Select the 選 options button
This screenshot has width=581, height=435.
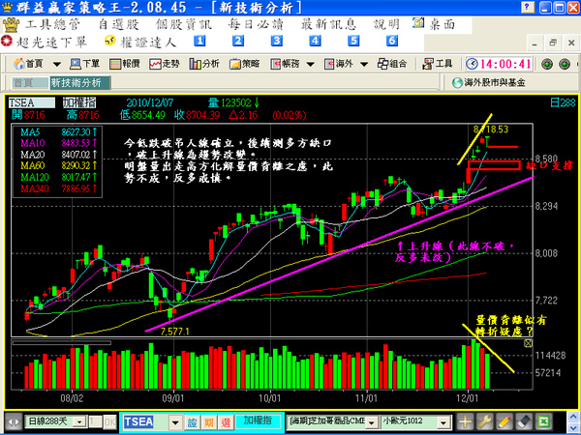[x=226, y=422]
